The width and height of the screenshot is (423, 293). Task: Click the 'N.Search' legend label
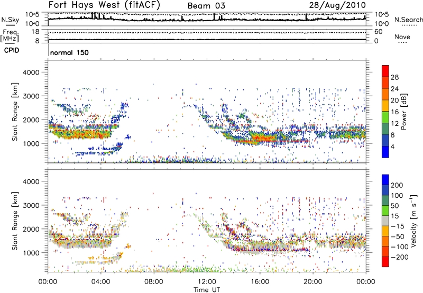(408, 20)
